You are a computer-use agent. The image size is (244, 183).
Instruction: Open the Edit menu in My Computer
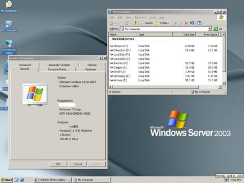coord(120,18)
